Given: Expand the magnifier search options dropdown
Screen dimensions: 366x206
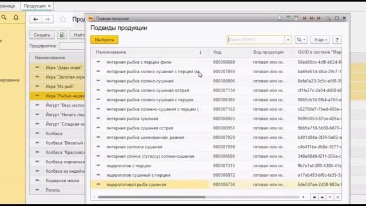Looking at the screenshot, I should click(x=301, y=39).
